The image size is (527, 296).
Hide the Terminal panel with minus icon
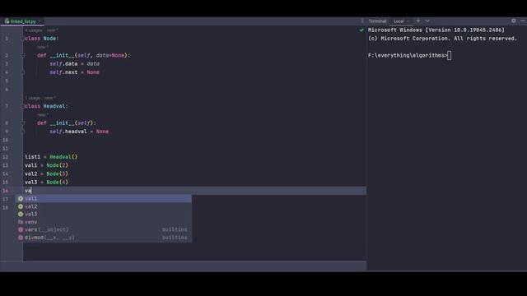click(x=523, y=21)
